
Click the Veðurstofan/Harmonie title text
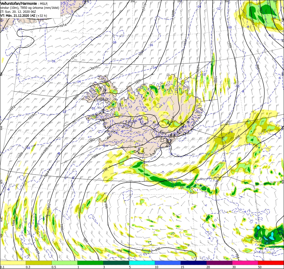19,3
